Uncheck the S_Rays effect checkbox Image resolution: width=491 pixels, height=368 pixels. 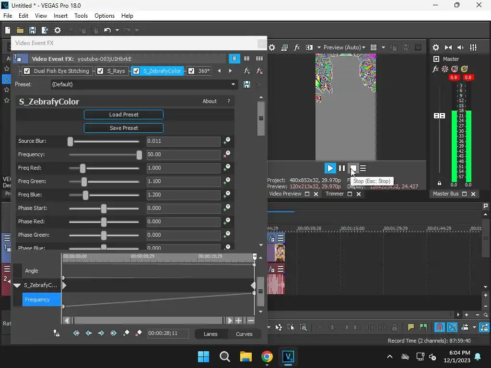pyautogui.click(x=100, y=71)
